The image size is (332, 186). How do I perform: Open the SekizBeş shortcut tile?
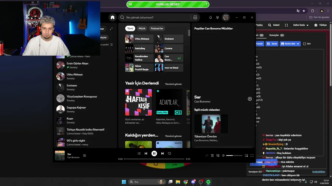(x=139, y=48)
